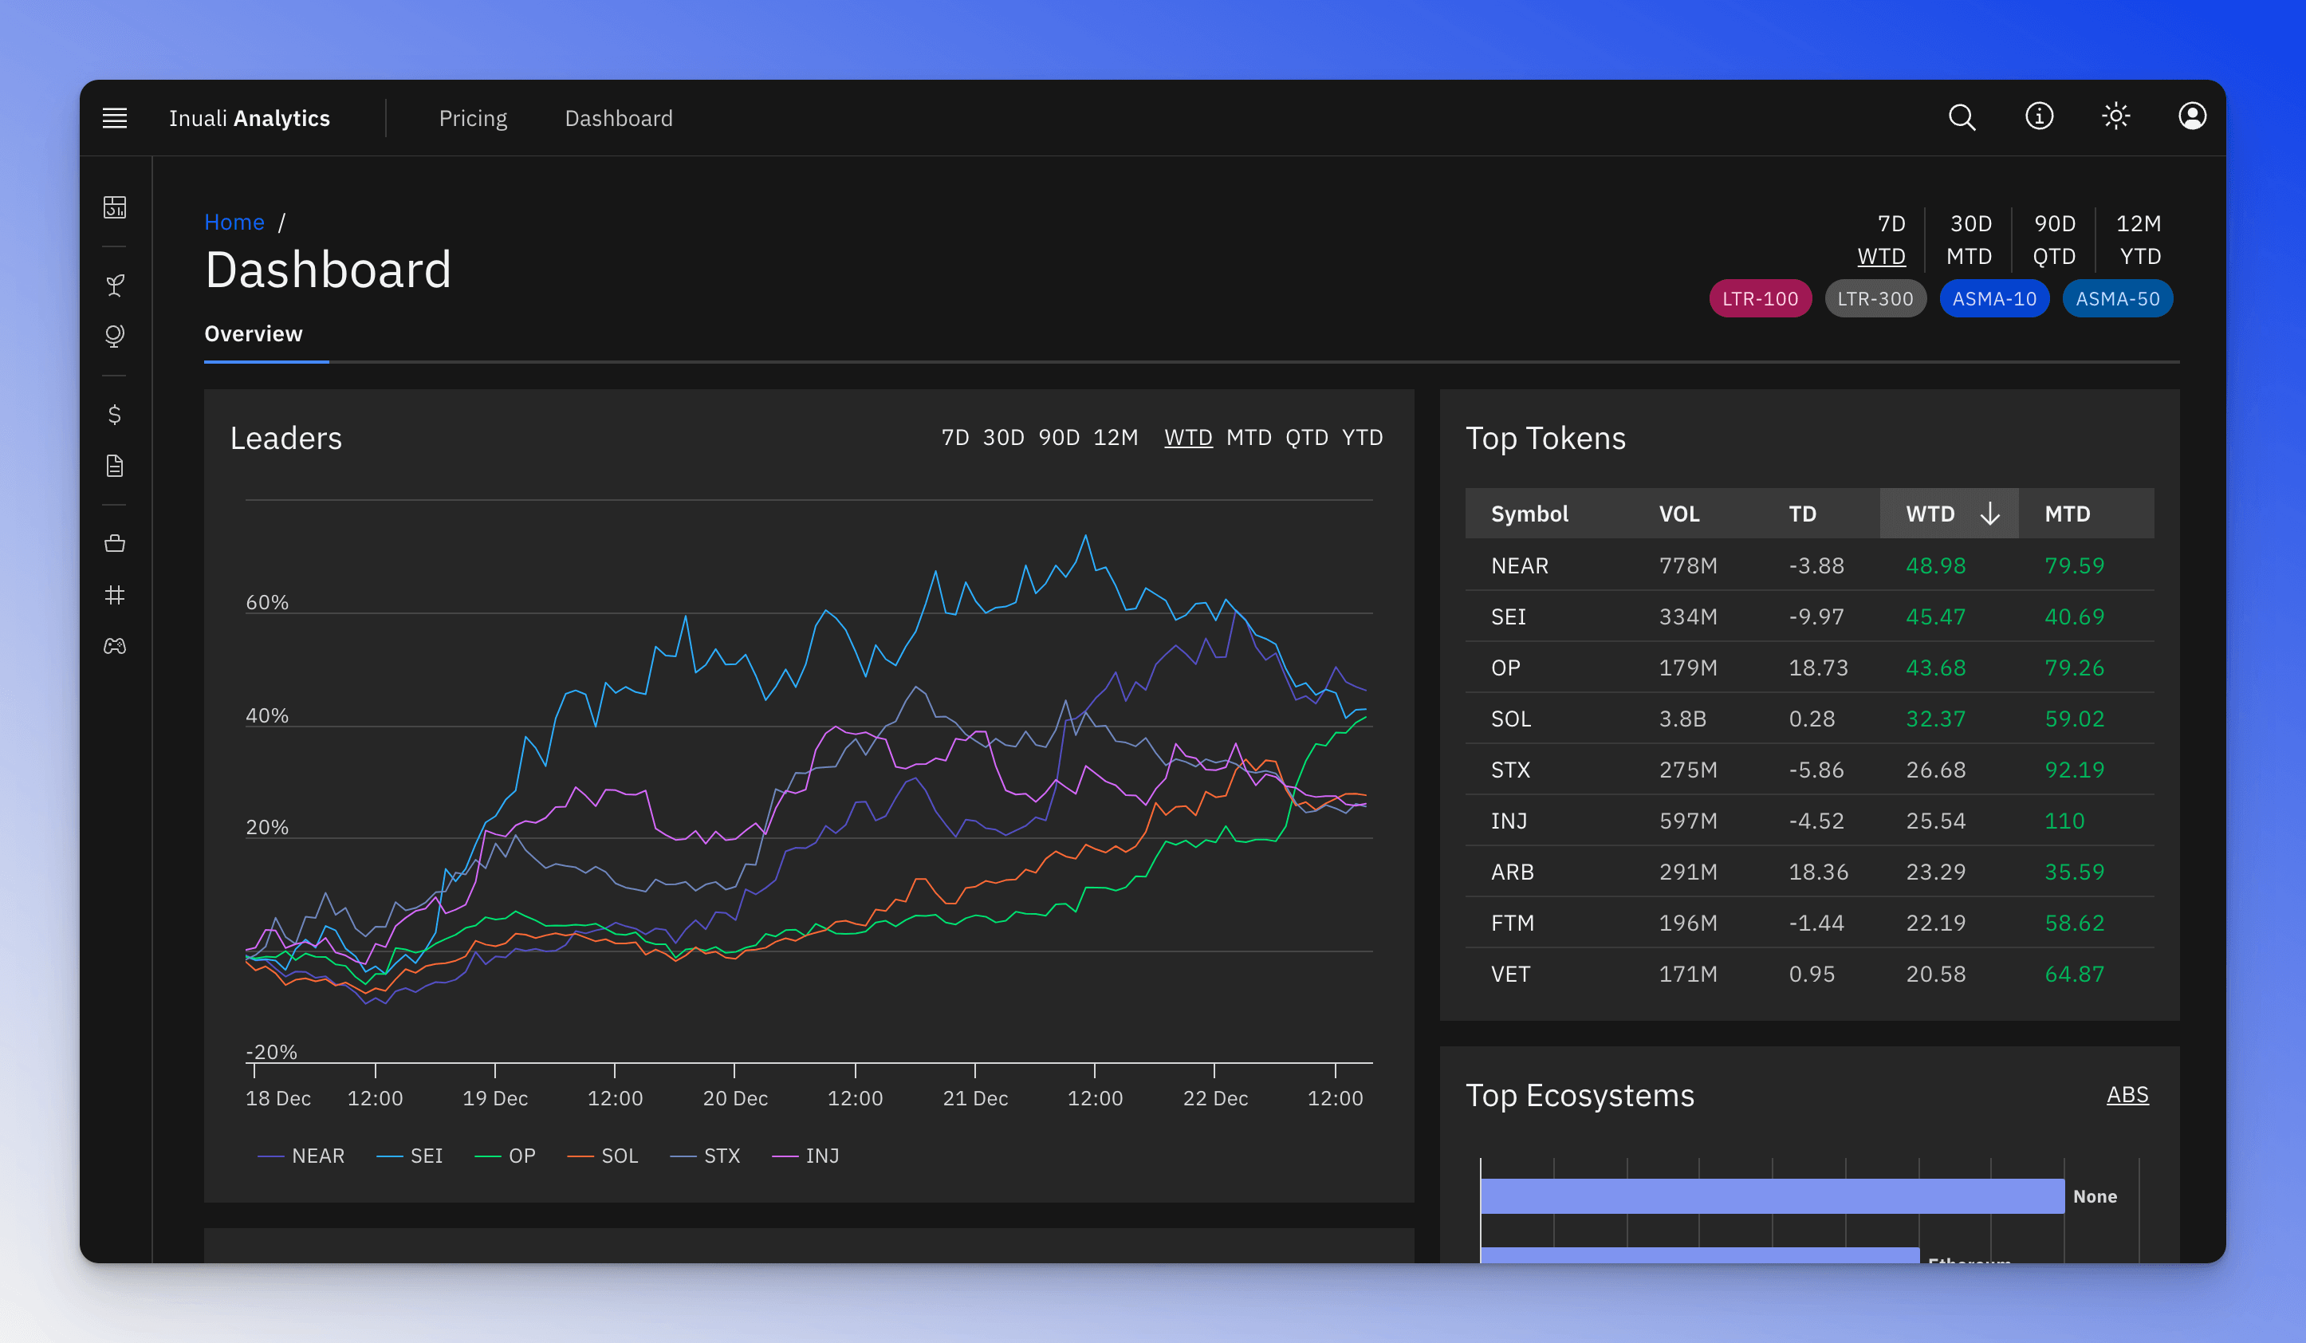Open the user account icon
The image size is (2306, 1343).
(2192, 116)
